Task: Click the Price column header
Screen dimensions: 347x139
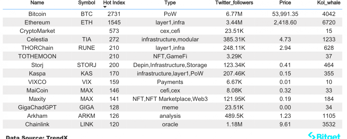Action: click(x=285, y=3)
